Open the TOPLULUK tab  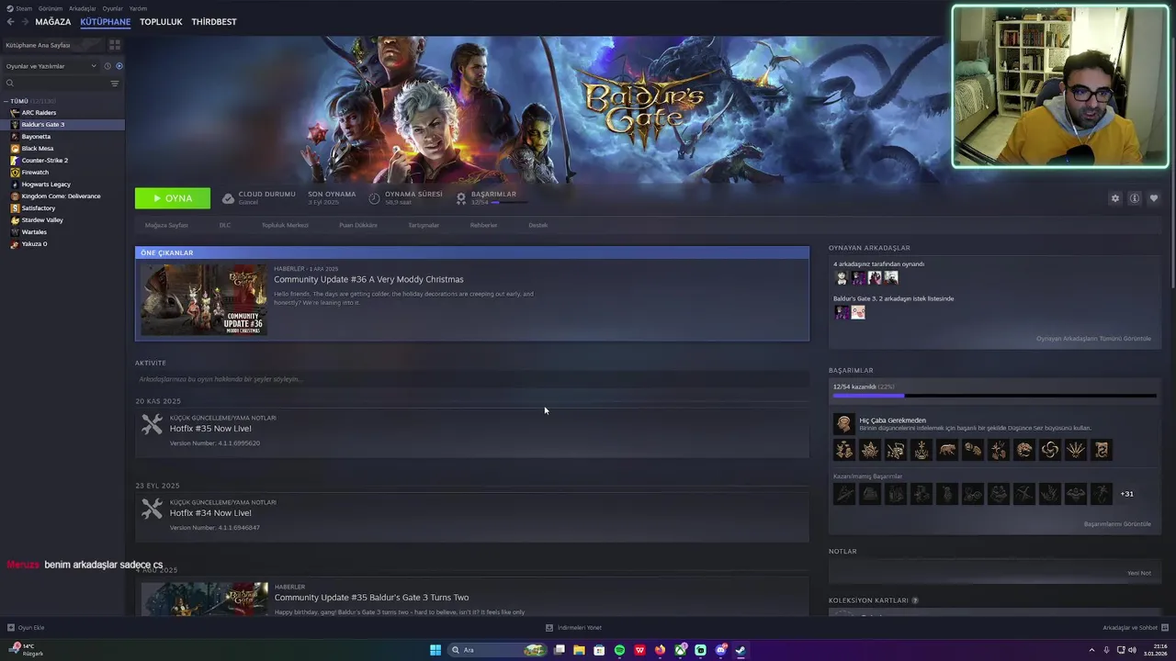click(x=161, y=21)
